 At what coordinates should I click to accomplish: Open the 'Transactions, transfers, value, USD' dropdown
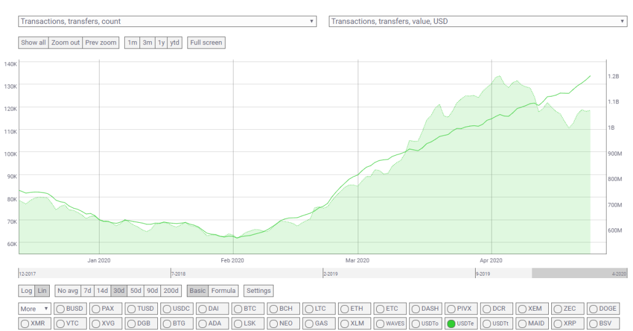[478, 22]
